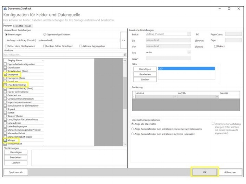This screenshot has width=246, height=184.
Task: Open the Entität dropdown
Action: tap(189, 34)
